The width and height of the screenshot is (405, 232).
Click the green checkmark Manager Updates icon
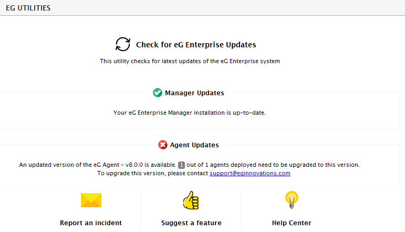(x=157, y=93)
